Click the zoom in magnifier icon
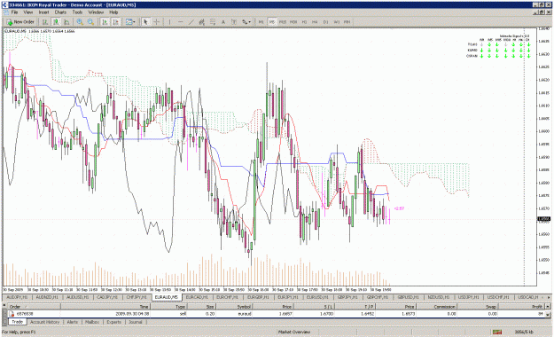 80,22
